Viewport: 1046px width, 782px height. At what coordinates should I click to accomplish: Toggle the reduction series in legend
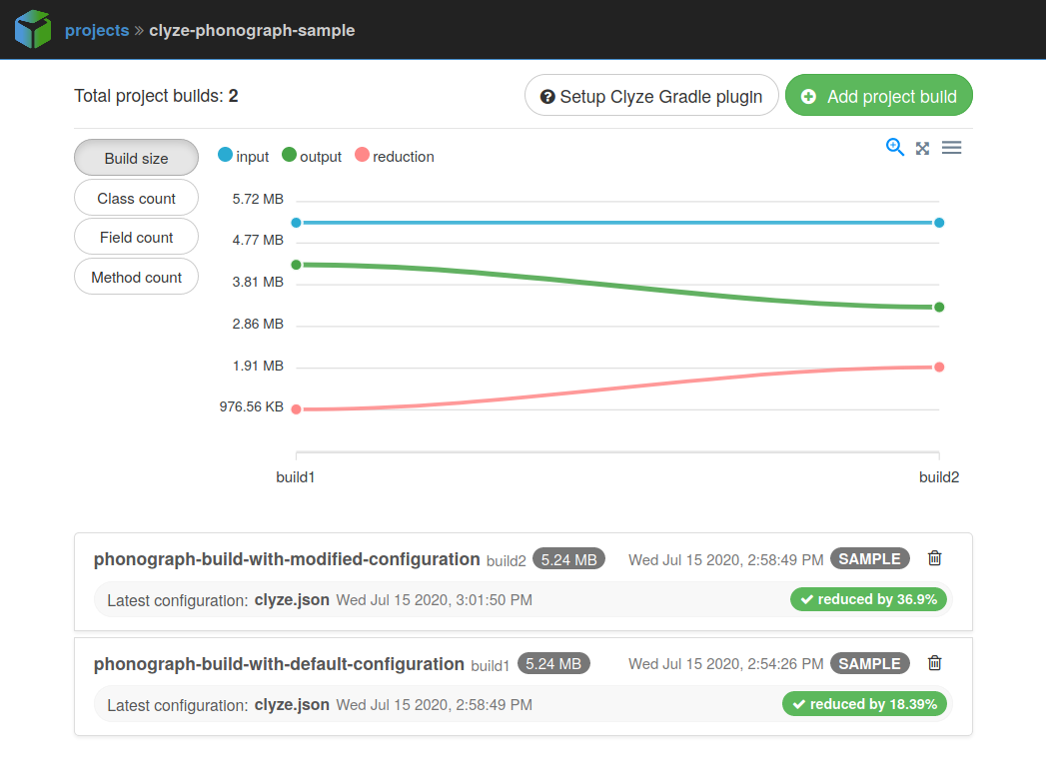click(395, 156)
